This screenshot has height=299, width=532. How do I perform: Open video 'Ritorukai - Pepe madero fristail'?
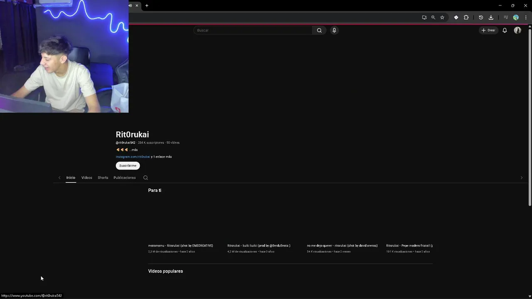click(x=409, y=246)
